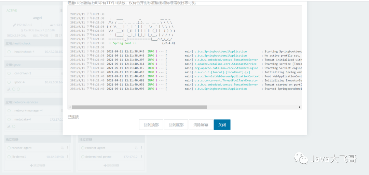Click 添加容器 below jib-demo1

(x=38, y=165)
